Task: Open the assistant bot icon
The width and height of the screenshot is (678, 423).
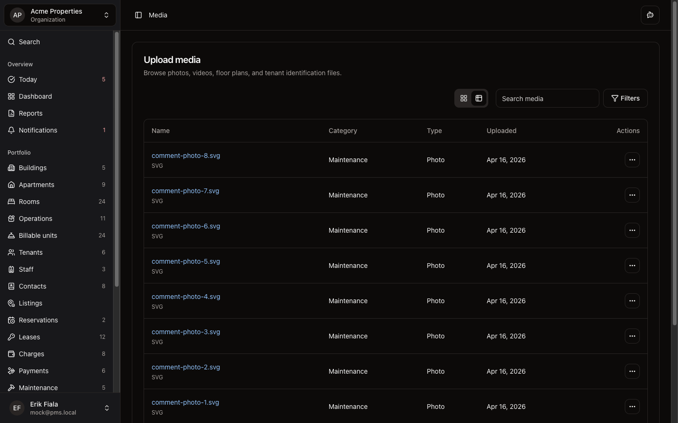Action: pyautogui.click(x=650, y=15)
